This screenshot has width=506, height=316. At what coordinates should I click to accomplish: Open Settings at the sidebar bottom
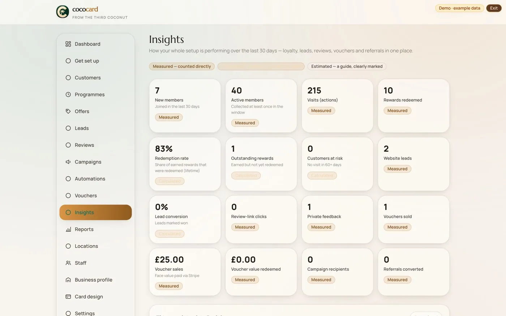pos(95,313)
